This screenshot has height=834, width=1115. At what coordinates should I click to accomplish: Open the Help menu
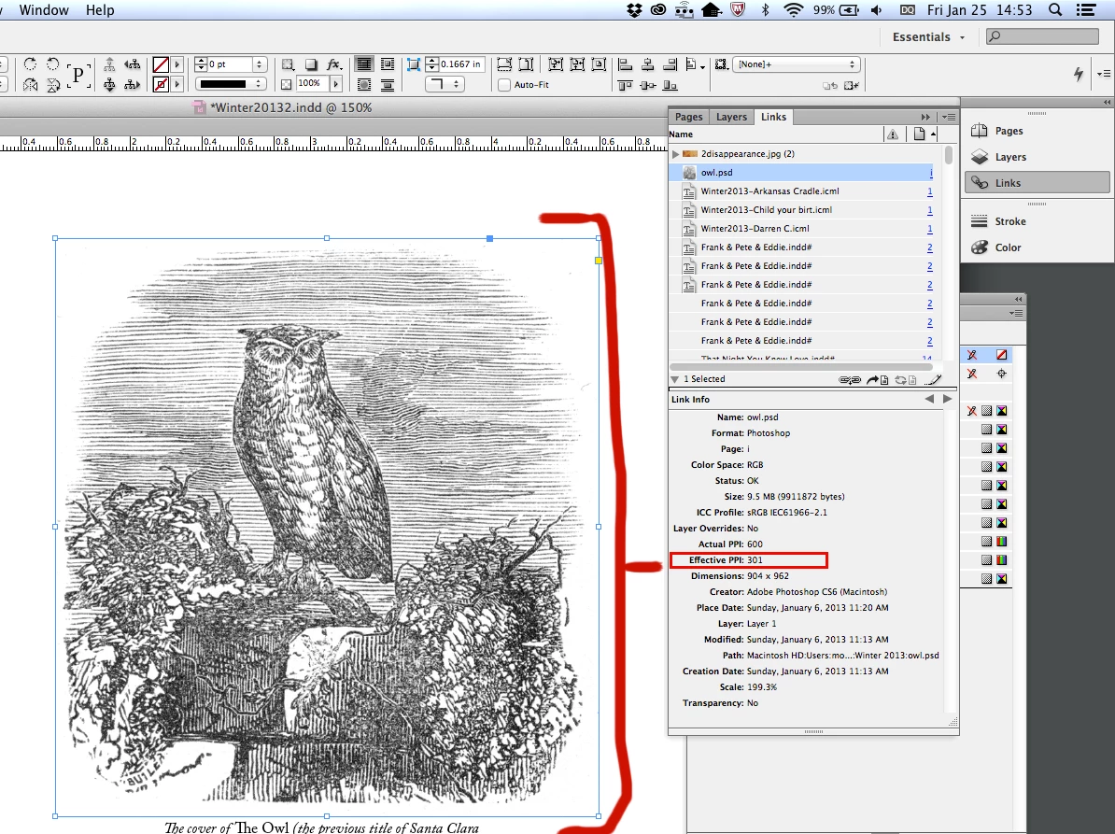point(100,10)
